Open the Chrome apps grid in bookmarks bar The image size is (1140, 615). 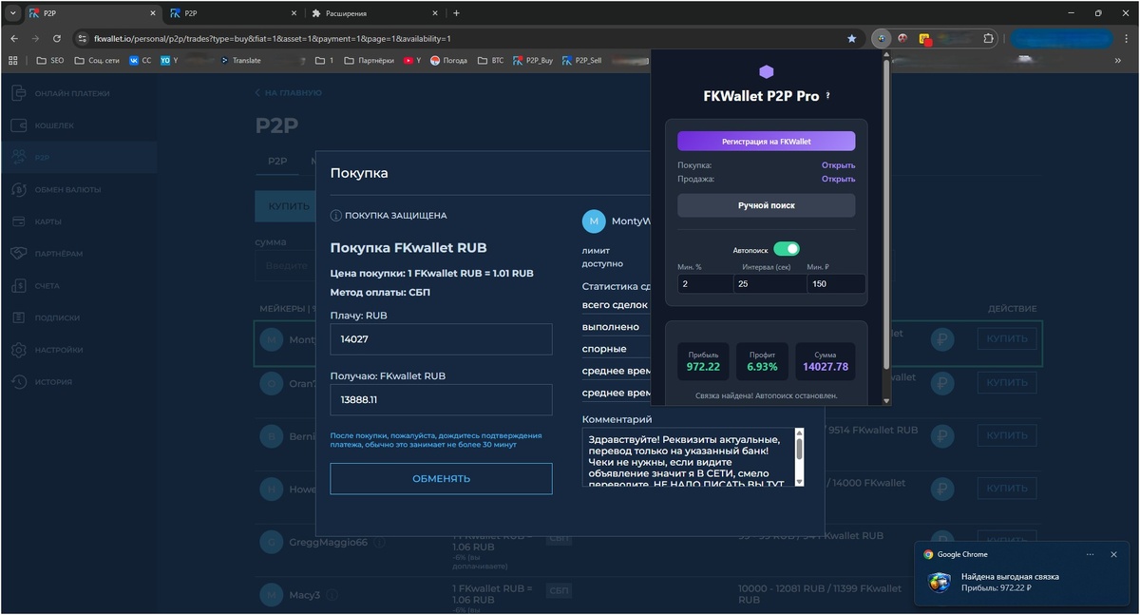[13, 60]
